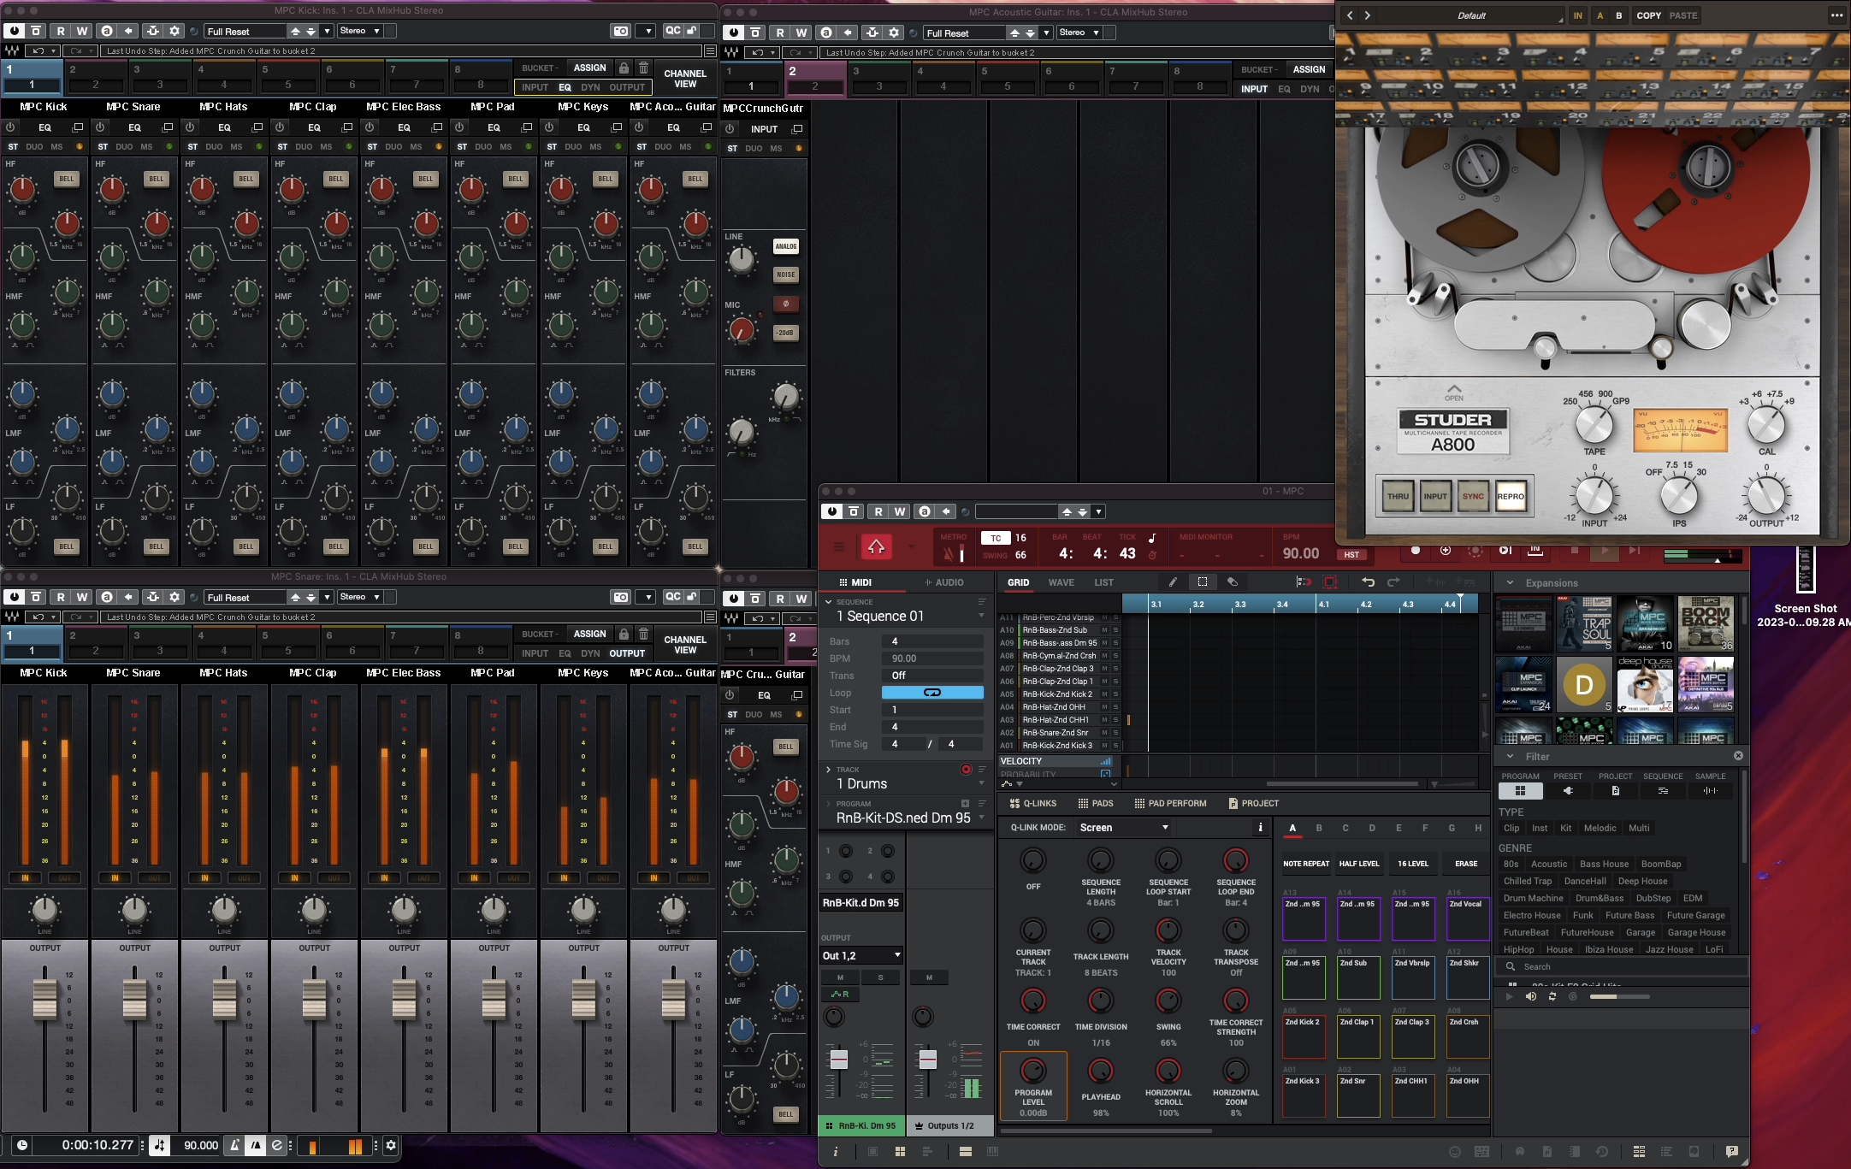Mute the RnB-Bass-Znd Sub track row
The height and width of the screenshot is (1169, 1851).
(x=1104, y=630)
